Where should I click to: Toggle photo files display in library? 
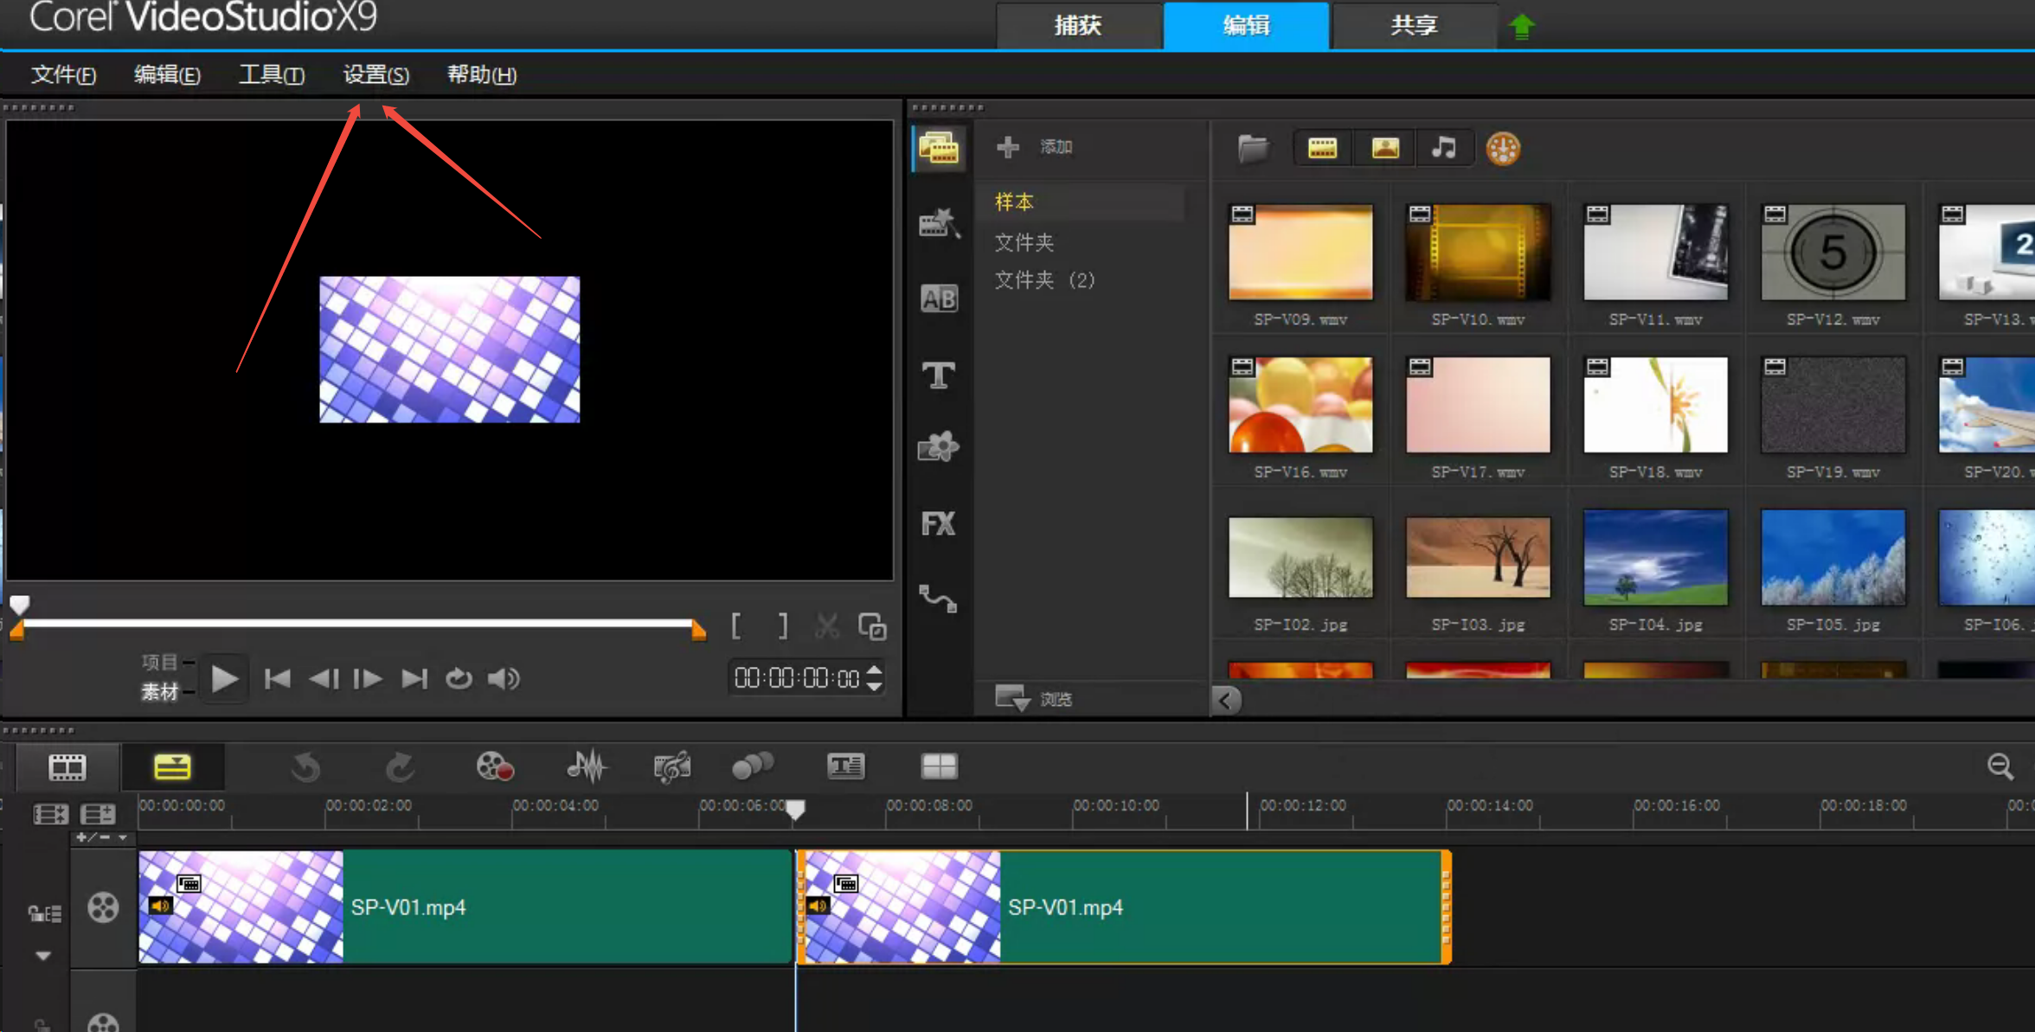click(1385, 148)
